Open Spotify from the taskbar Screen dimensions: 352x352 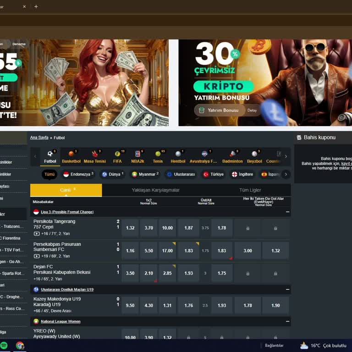[4, 346]
